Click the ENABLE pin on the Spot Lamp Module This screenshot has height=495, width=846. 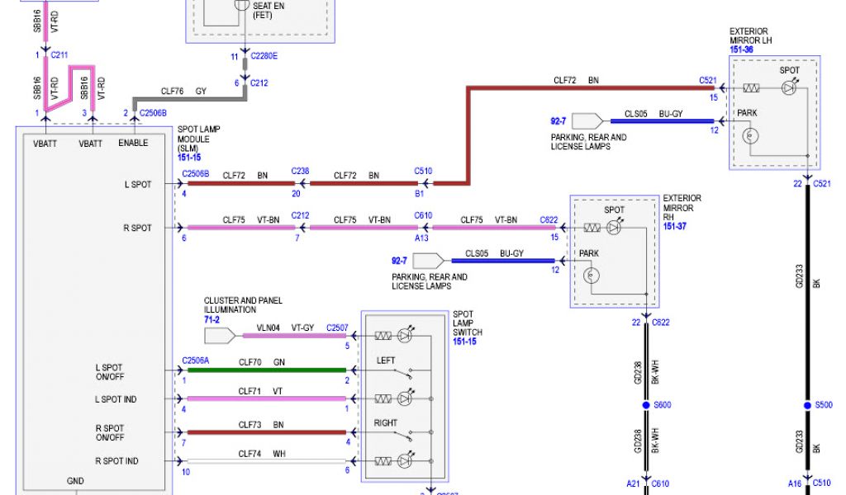click(x=133, y=143)
